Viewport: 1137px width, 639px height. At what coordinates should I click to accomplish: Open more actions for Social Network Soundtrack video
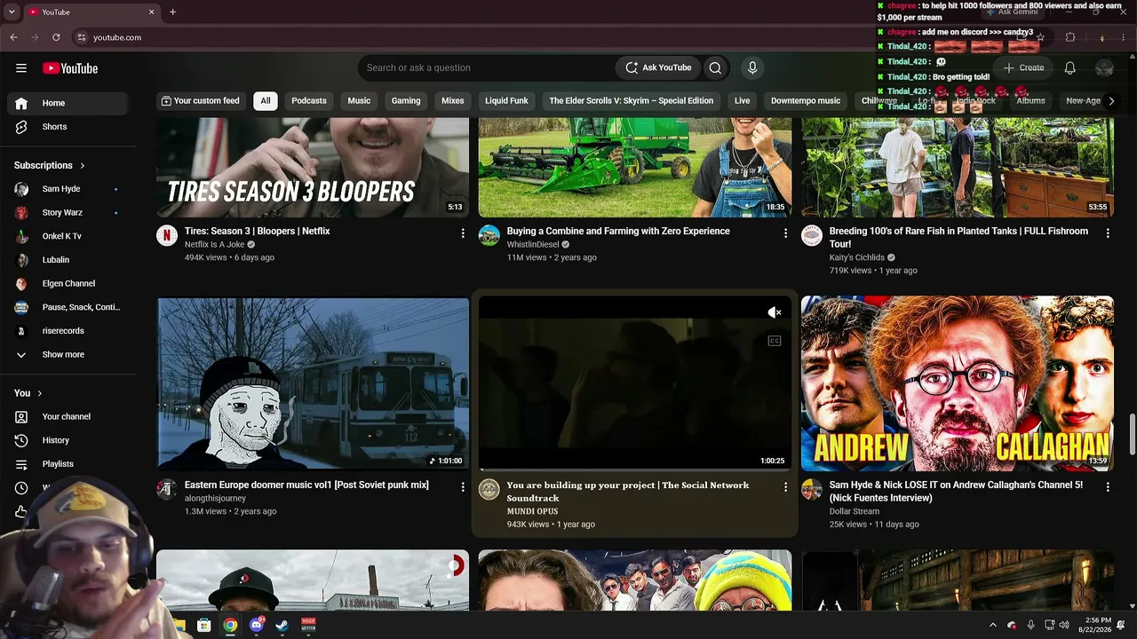784,486
